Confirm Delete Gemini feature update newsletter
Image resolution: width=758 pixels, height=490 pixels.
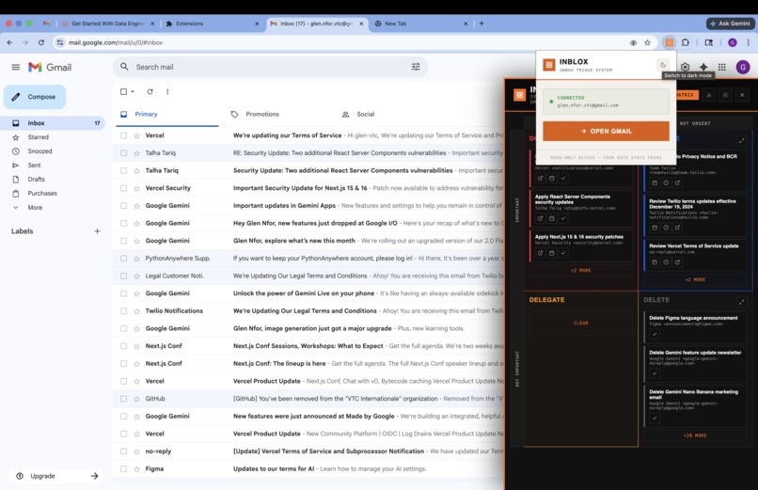click(654, 373)
